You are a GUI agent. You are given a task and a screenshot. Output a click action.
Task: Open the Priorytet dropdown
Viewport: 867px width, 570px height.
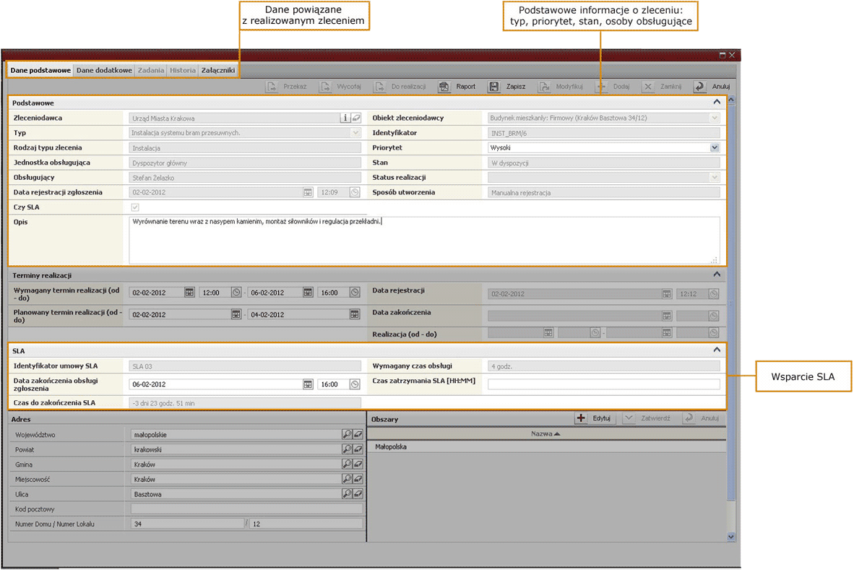(715, 147)
